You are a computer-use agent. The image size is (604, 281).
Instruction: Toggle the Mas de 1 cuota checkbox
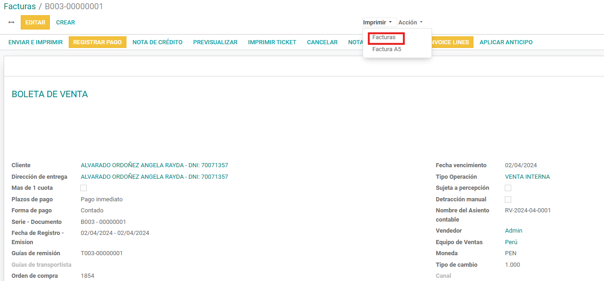(x=84, y=188)
